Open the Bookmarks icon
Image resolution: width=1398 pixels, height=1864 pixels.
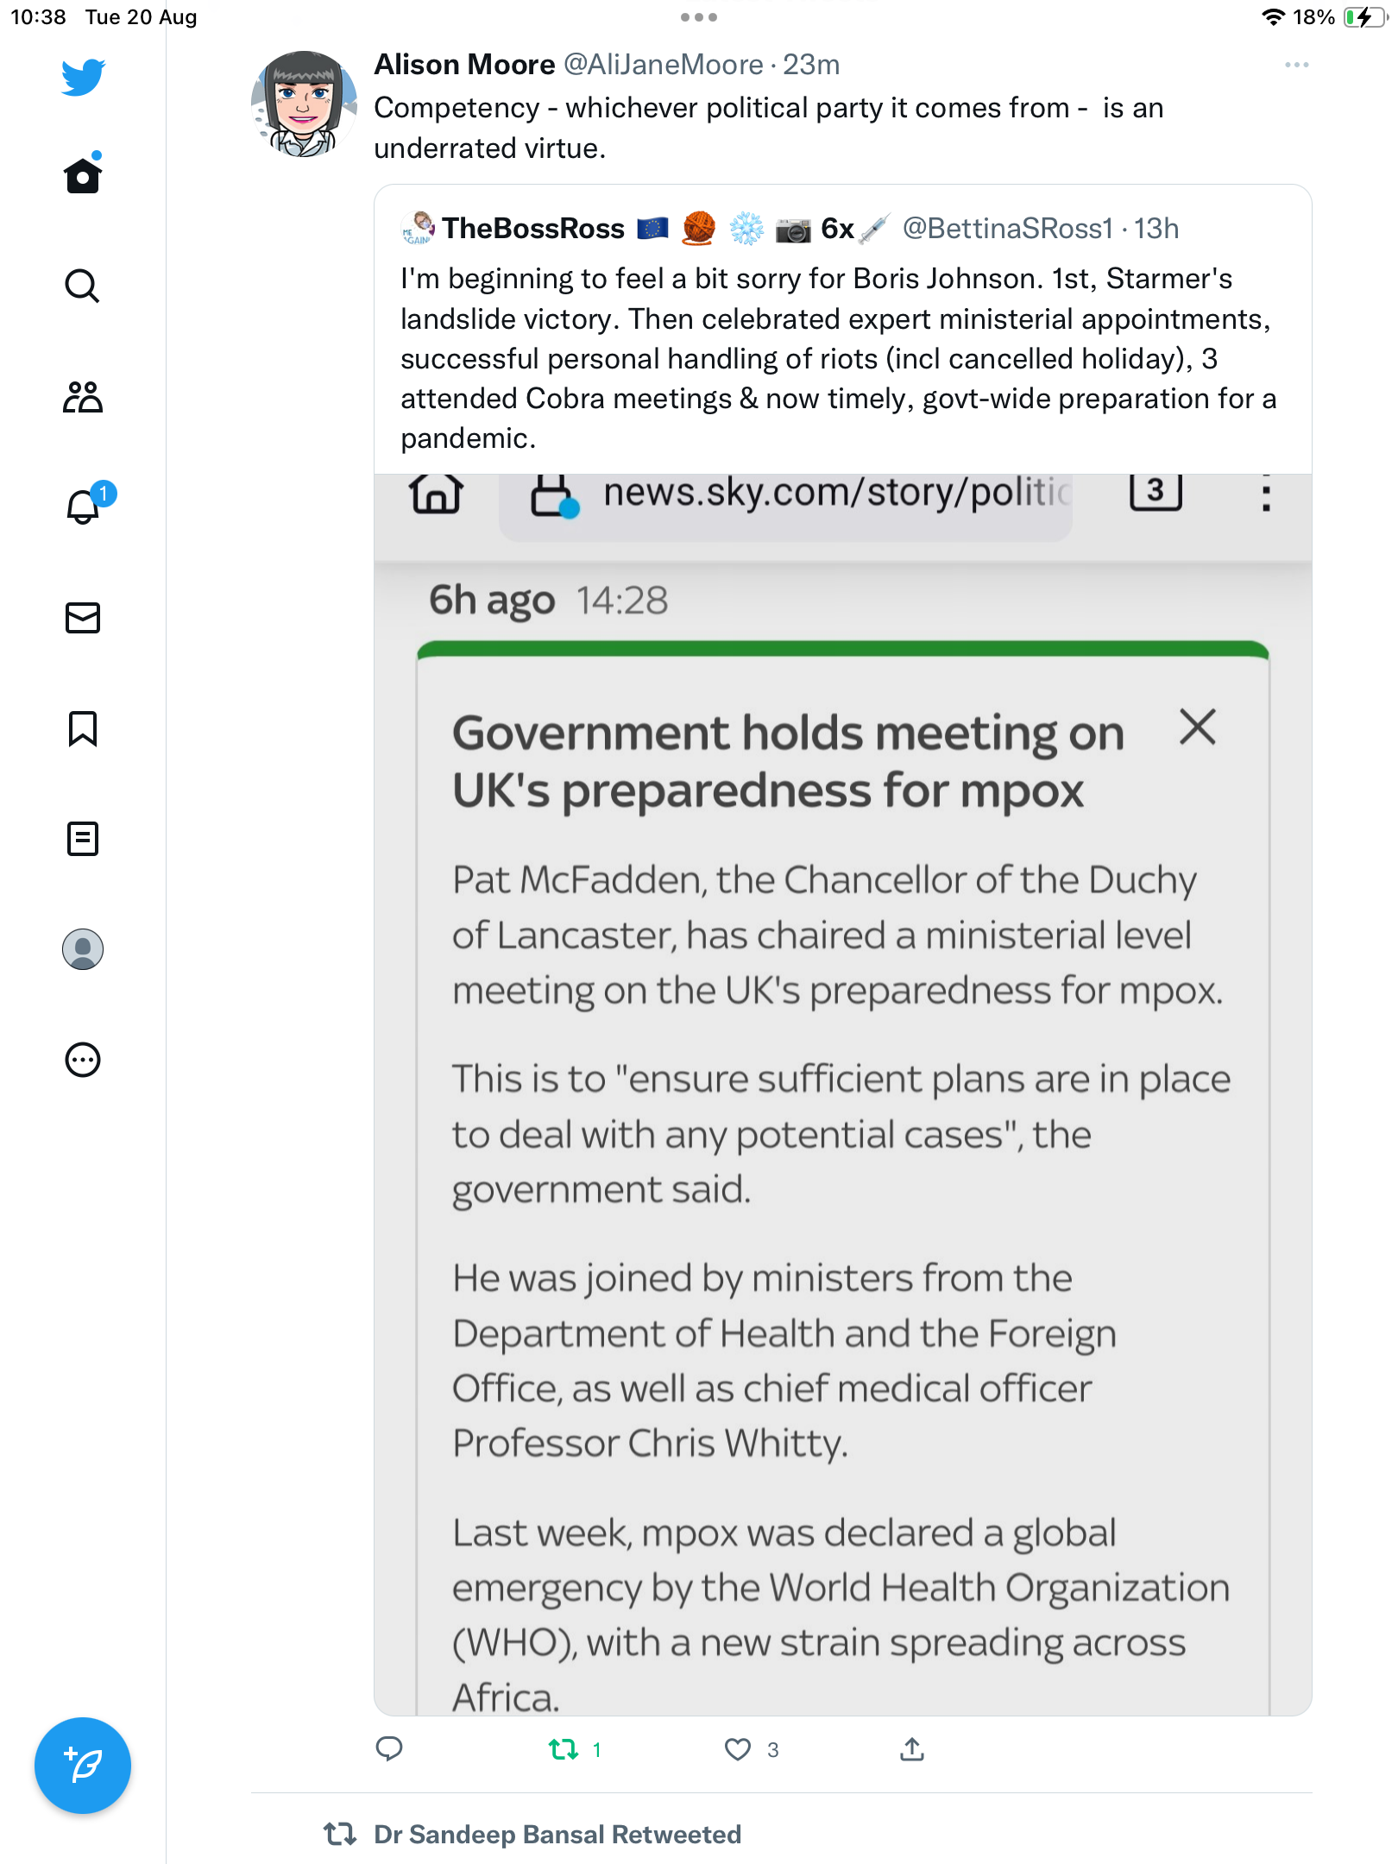(x=83, y=728)
